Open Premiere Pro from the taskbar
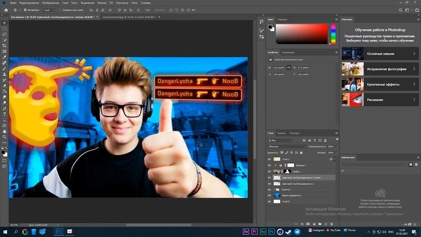421x237 pixels. point(255,232)
